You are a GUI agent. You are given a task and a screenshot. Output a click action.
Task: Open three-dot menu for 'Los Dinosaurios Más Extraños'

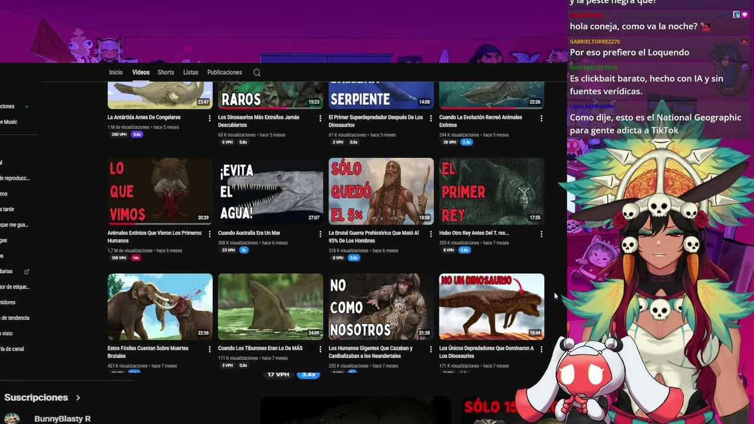320,118
